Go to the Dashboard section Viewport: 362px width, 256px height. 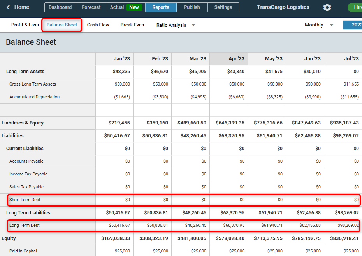(x=60, y=7)
